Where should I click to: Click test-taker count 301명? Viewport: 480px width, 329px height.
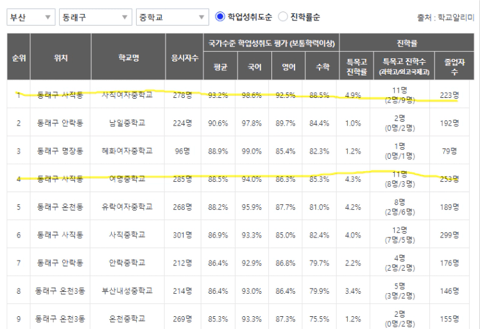coord(182,235)
